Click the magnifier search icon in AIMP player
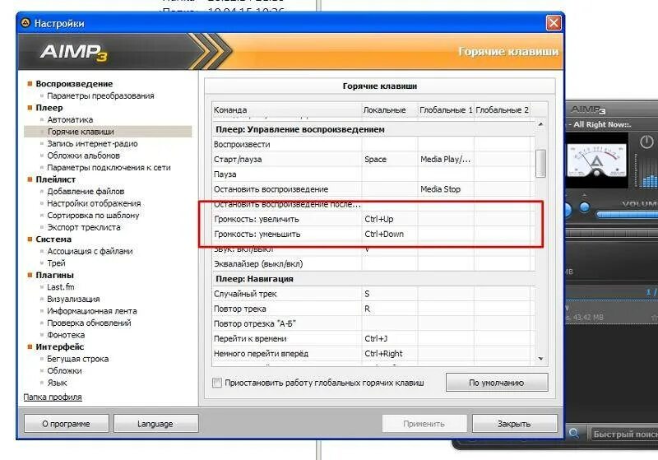The height and width of the screenshot is (460, 658). pos(573,433)
